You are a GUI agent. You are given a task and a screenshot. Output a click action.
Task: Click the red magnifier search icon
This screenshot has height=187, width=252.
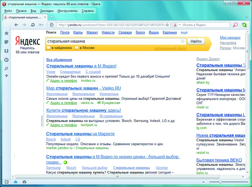point(235,25)
